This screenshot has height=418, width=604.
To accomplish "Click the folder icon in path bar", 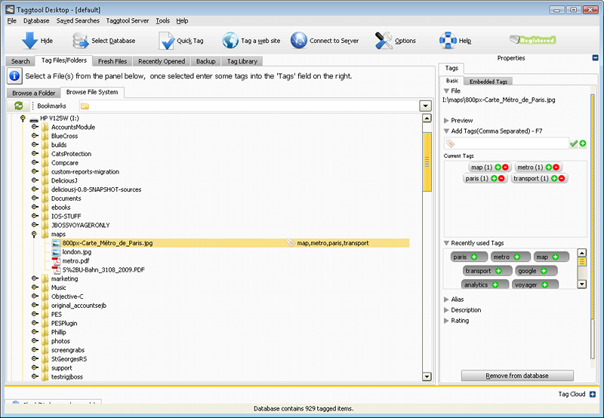I will (85, 106).
